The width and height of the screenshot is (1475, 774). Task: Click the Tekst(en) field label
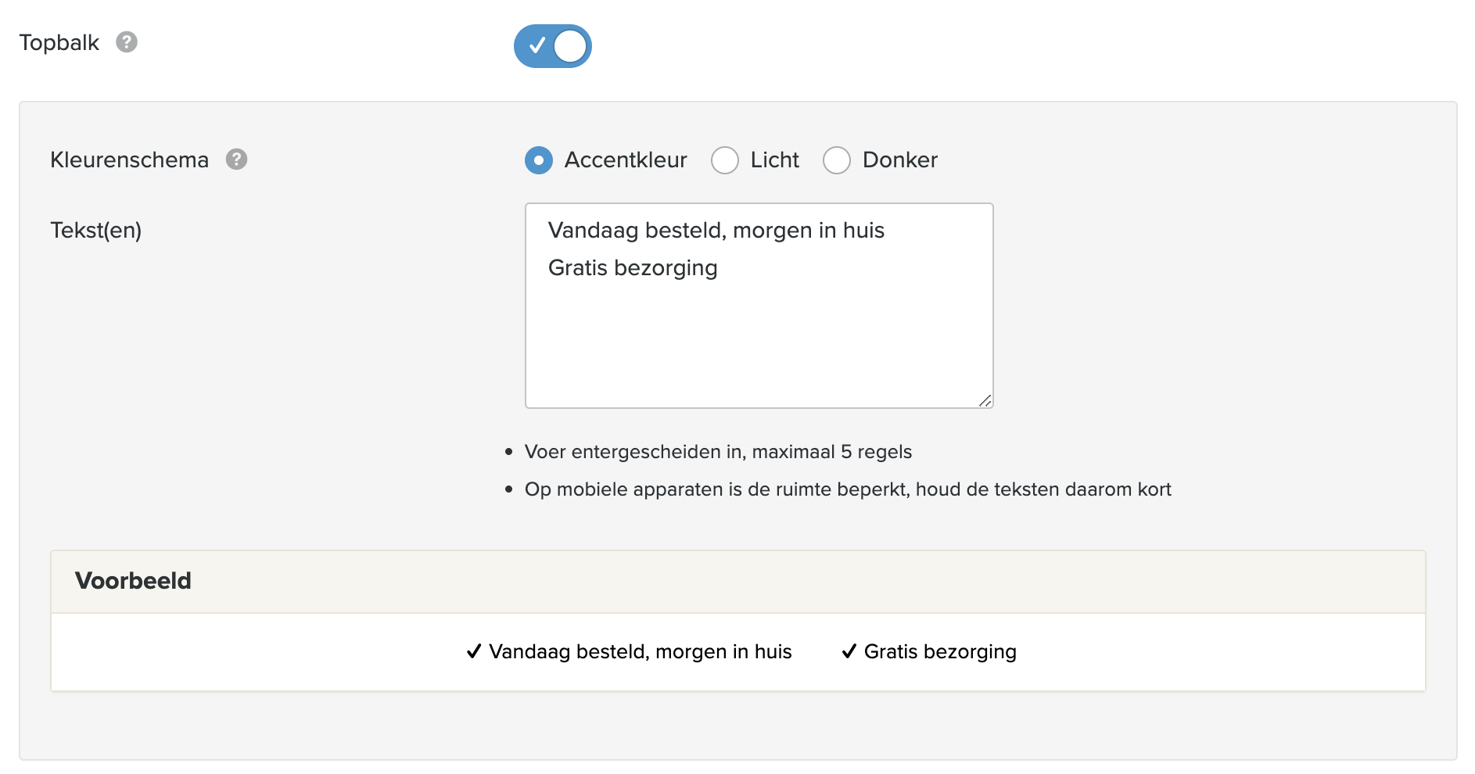coord(95,231)
